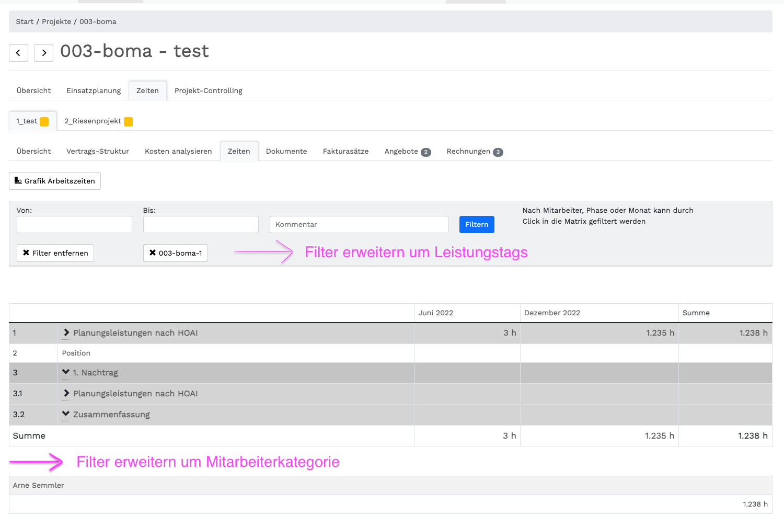
Task: Go to previous project with left arrow
Action: click(18, 53)
